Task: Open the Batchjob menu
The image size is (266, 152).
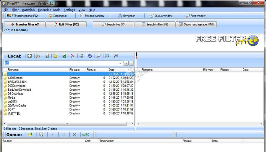Action: (x=28, y=10)
